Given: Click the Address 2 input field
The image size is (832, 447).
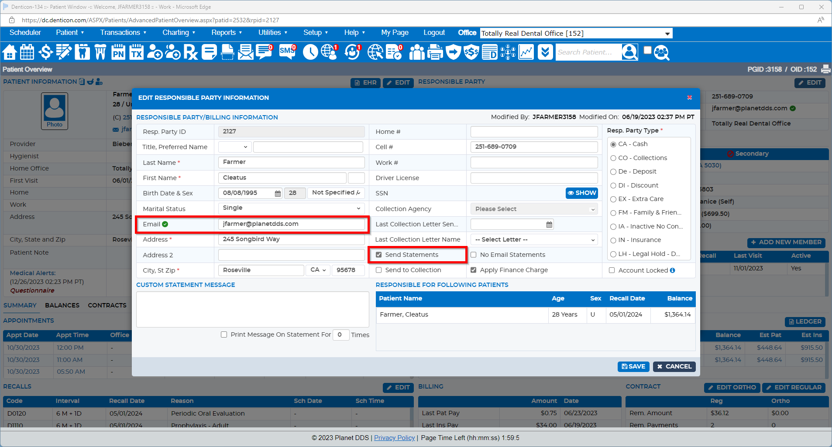Looking at the screenshot, I should (291, 255).
